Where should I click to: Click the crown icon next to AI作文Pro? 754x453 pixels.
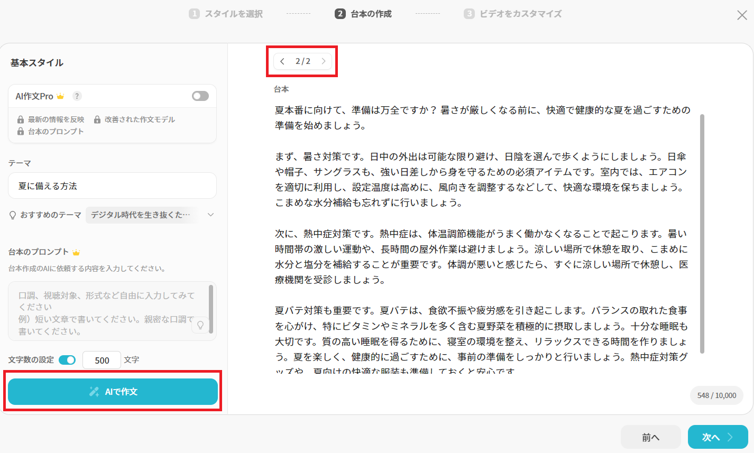[x=60, y=96]
